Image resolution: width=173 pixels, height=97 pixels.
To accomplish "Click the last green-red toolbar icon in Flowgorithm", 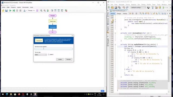I will [x=66, y=11].
